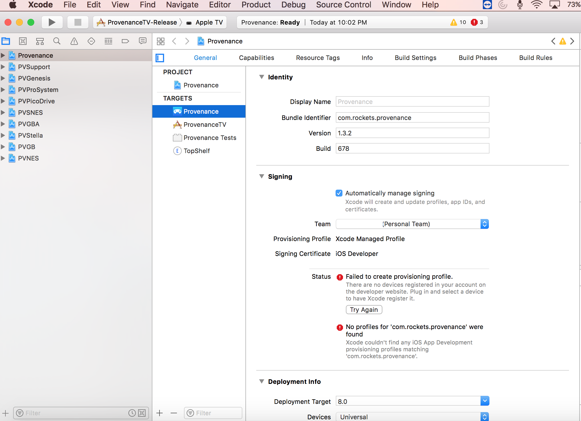Open the Report navigator speech-bubble icon
581x421 pixels.
pyautogui.click(x=143, y=41)
